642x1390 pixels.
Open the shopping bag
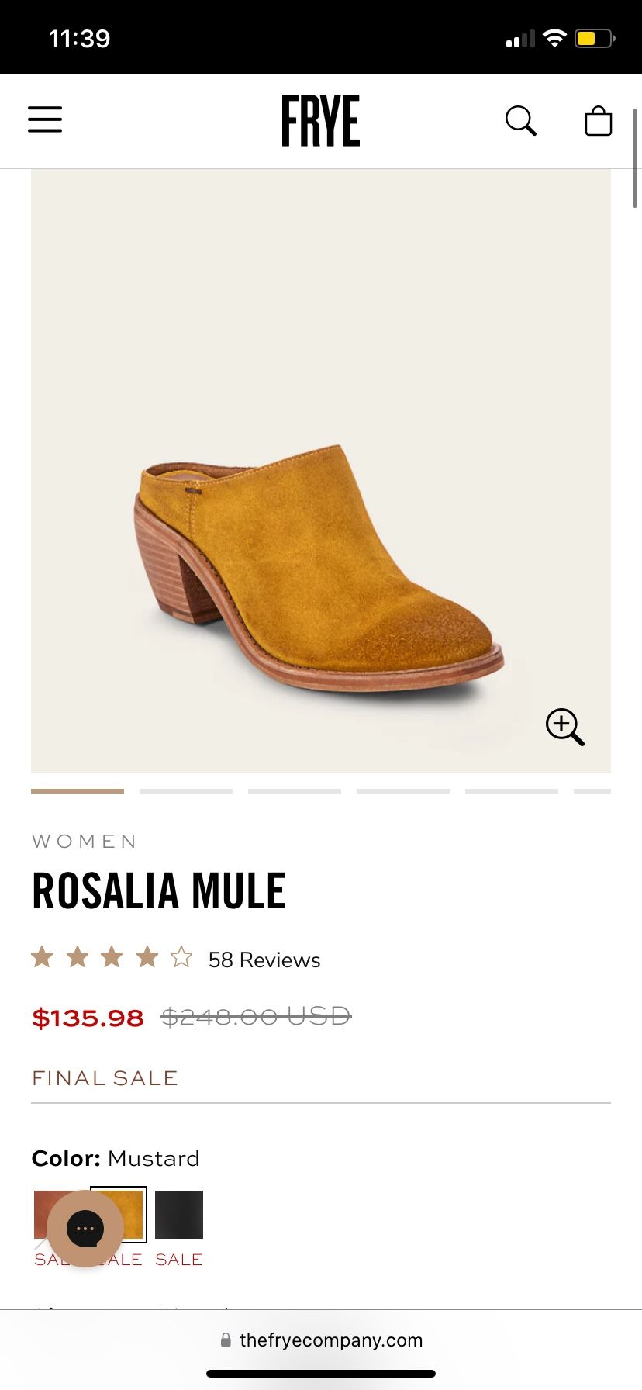(x=597, y=121)
